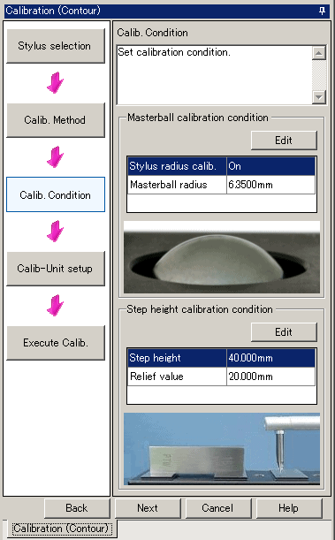The width and height of the screenshot is (335, 540).
Task: Click the Next button
Action: click(x=148, y=508)
